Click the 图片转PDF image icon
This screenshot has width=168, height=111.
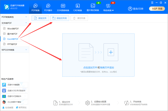[4, 34]
